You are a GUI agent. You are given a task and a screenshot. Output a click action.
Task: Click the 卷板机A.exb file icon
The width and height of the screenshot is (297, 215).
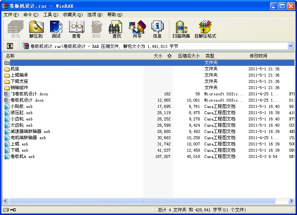[7, 156]
